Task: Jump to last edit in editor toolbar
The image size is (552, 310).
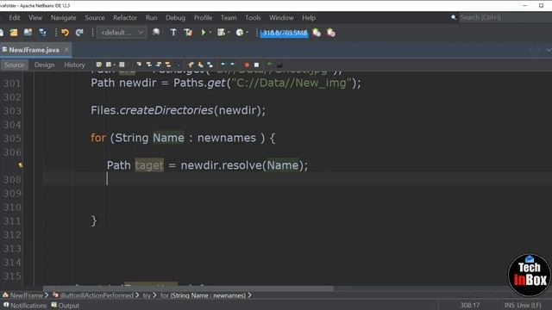Action: [x=99, y=65]
